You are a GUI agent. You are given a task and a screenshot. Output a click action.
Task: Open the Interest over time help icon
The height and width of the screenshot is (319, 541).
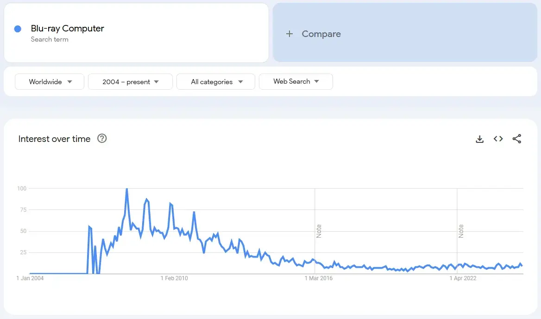pos(102,139)
